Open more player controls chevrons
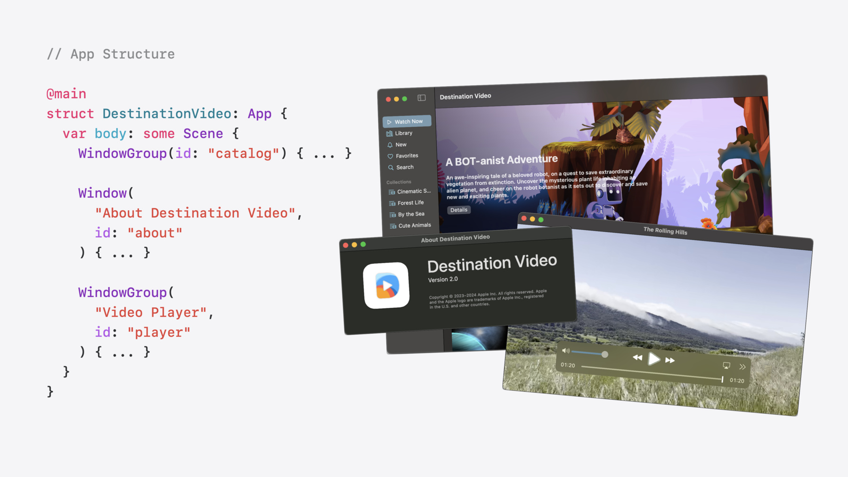Image resolution: width=848 pixels, height=477 pixels. pyautogui.click(x=742, y=367)
